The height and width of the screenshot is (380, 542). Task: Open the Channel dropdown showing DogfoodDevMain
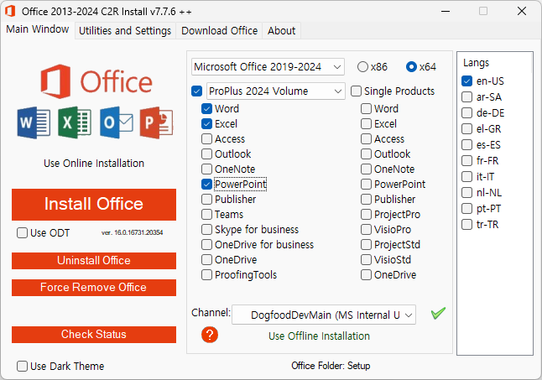pos(324,315)
